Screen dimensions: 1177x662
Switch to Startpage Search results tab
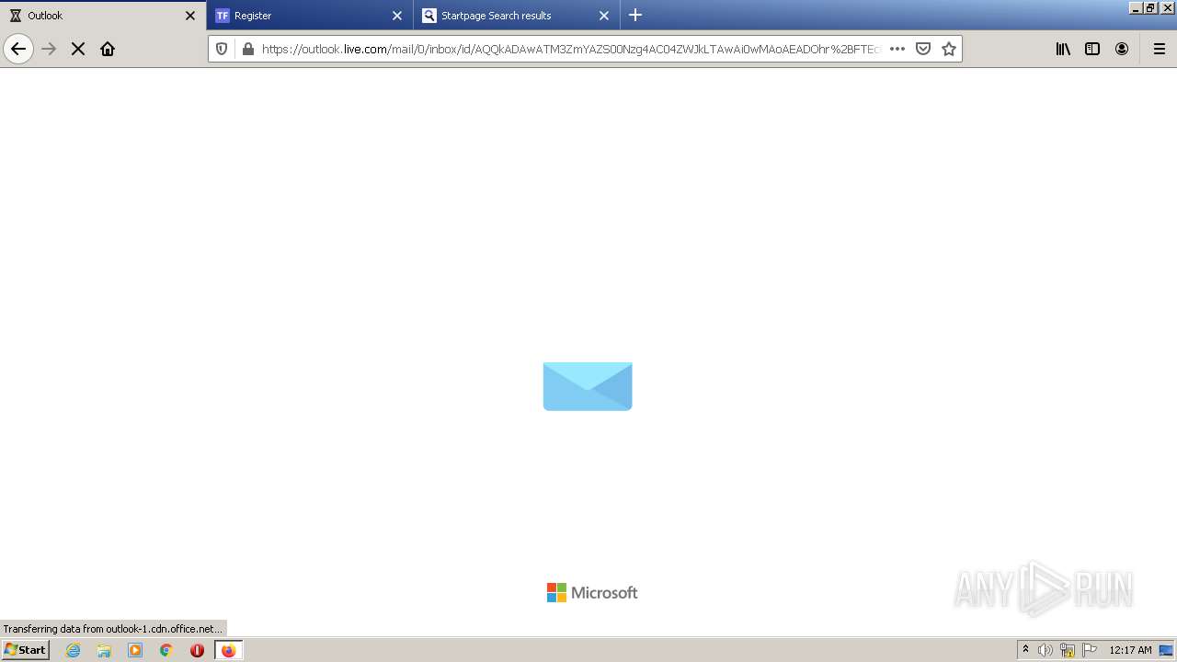click(x=517, y=16)
